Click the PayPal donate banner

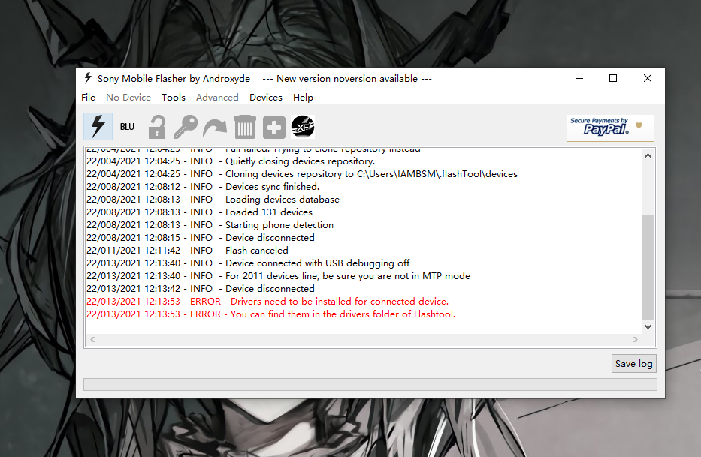click(x=610, y=128)
